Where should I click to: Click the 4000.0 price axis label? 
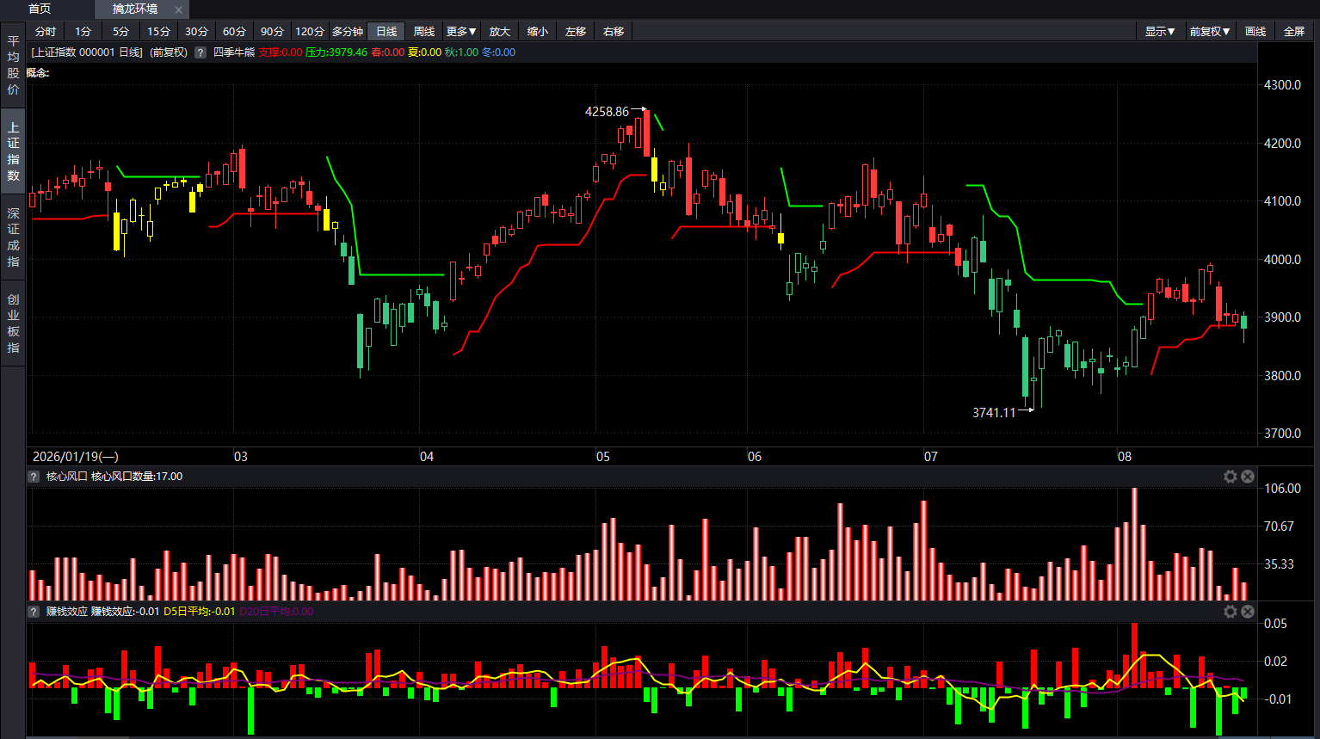(1282, 260)
